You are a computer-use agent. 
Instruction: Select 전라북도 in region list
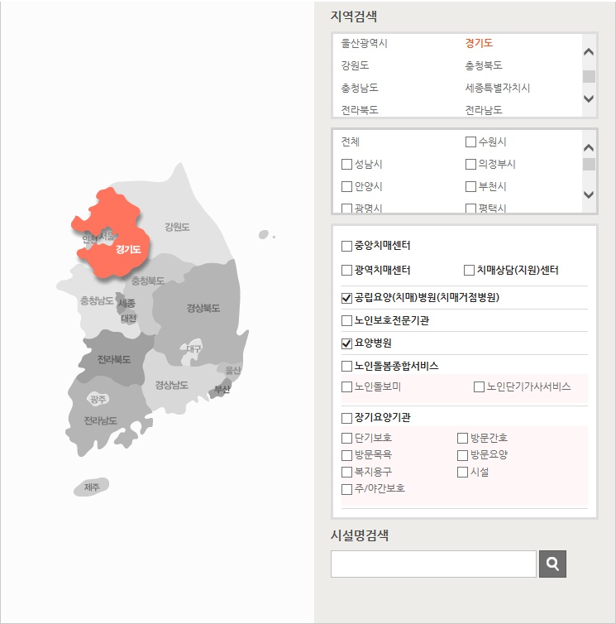(360, 110)
